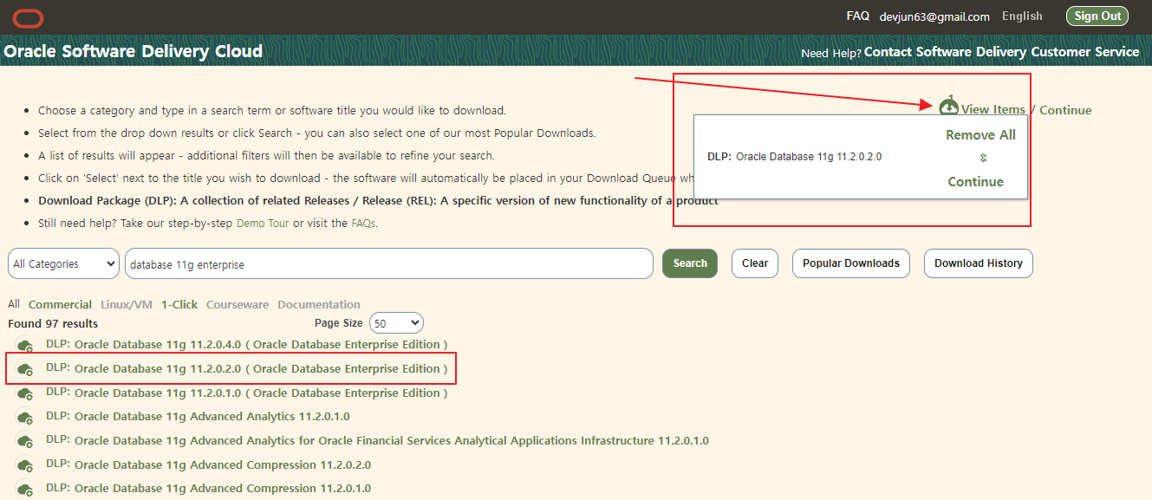Open Download History

coord(979,263)
